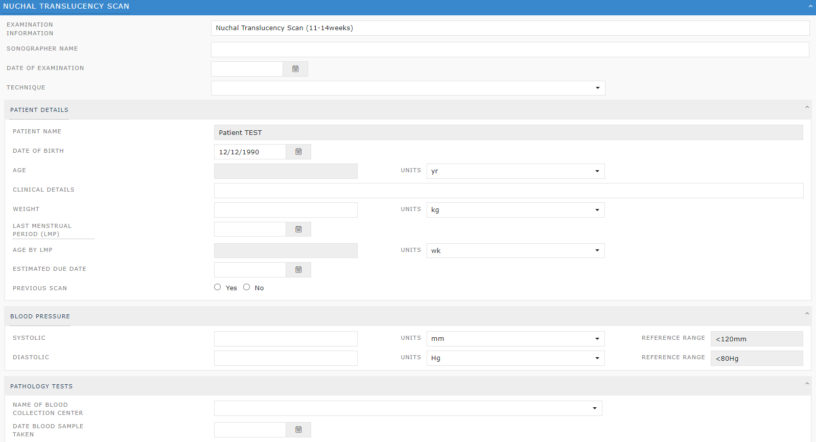Click the Systolic value input field
Screen dimensions: 816x442
[286, 339]
